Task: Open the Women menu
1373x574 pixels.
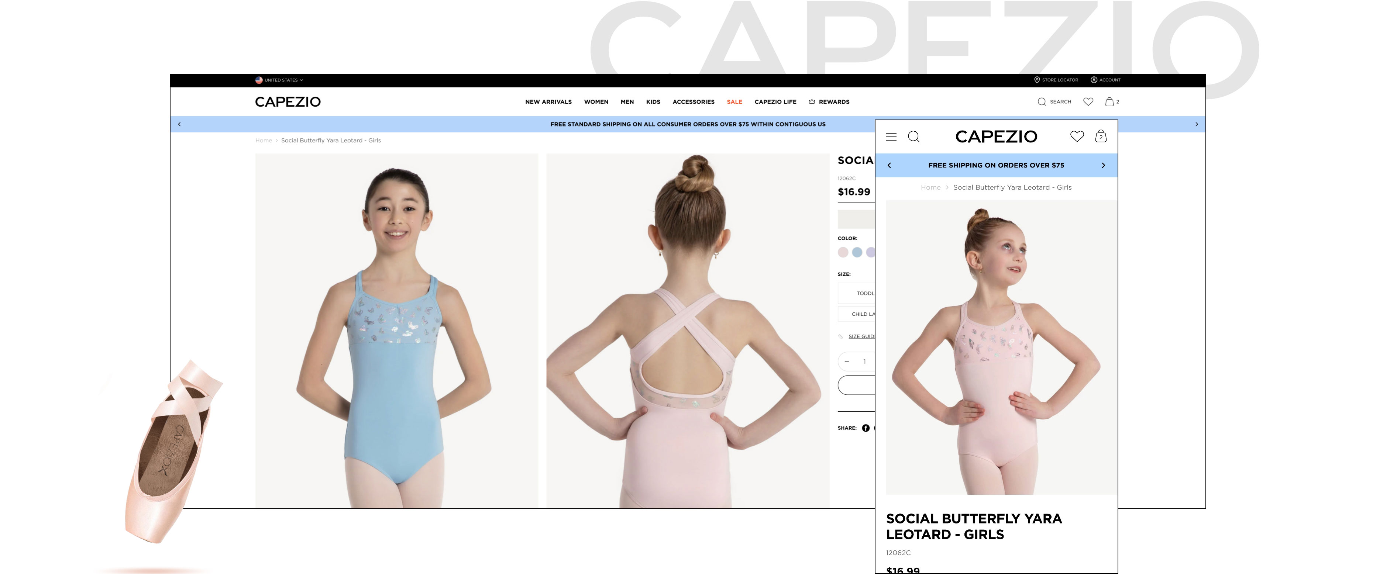Action: [x=596, y=102]
